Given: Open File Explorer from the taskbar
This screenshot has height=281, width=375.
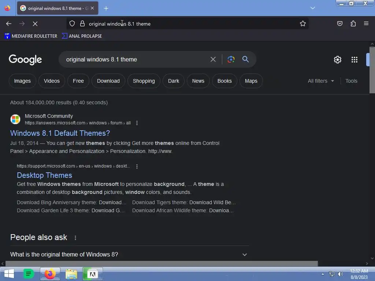Looking at the screenshot, I should point(71,274).
